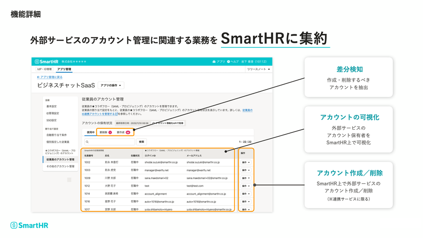423x238 pixels.
Task: Click login ID account_alignment
Action: click(x=156, y=194)
